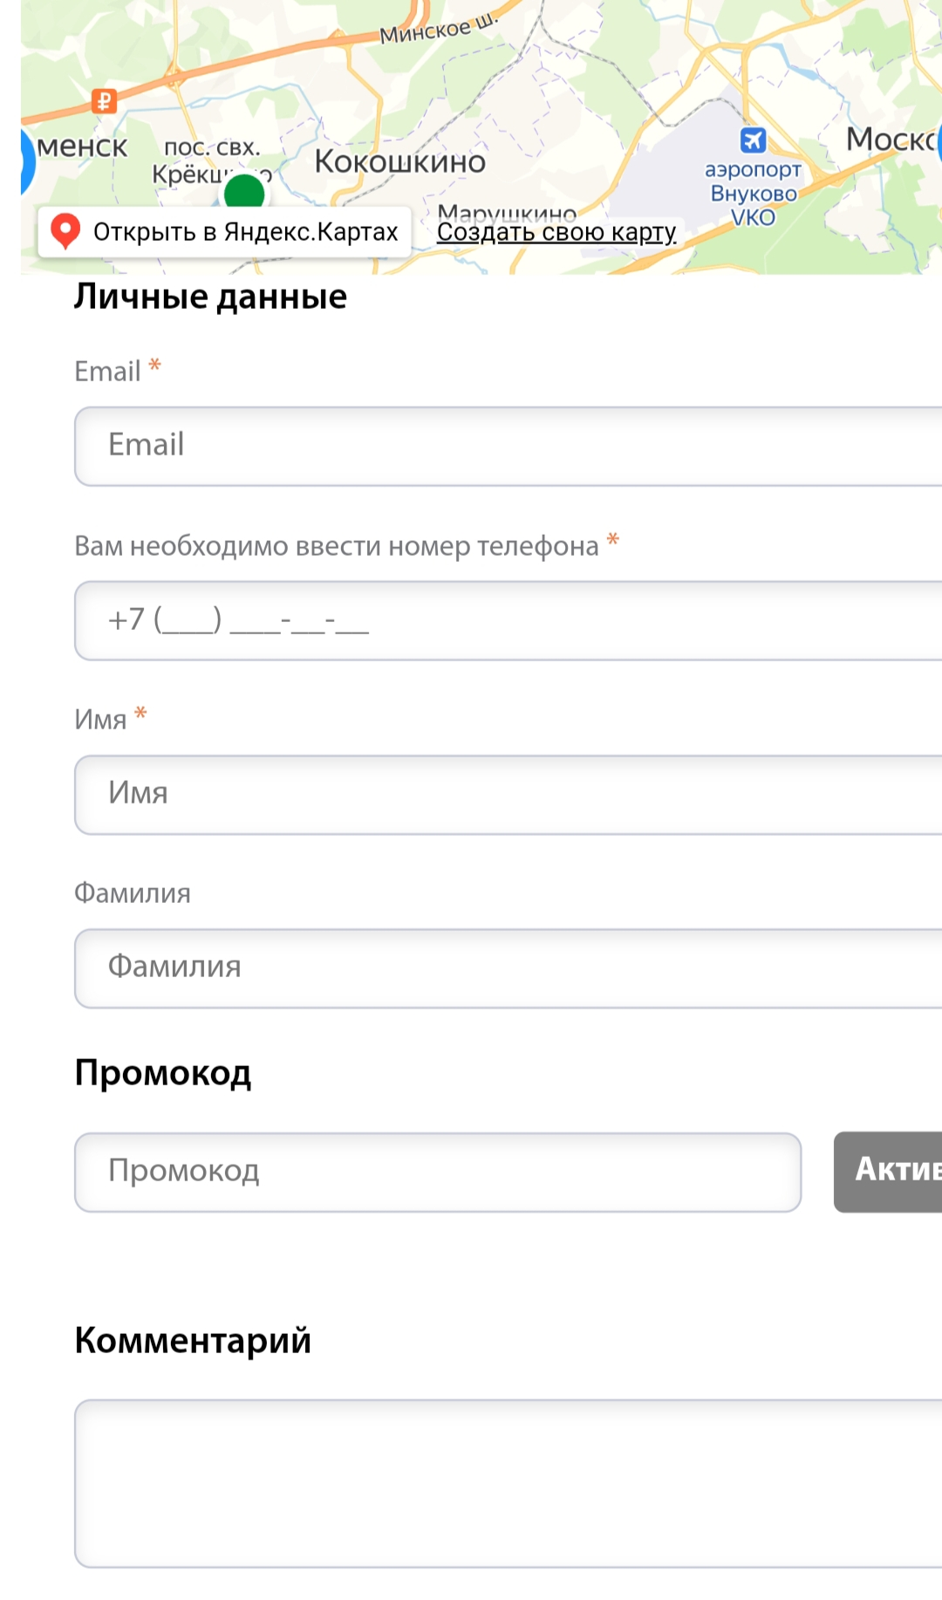Open the map in Яндекс.Картах

tap(225, 232)
